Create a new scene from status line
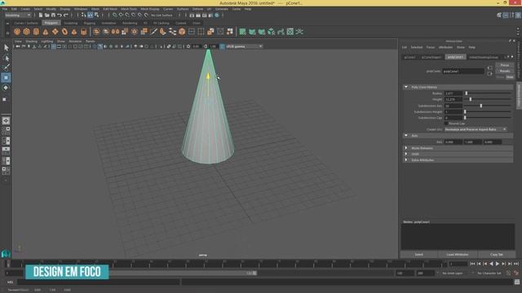The width and height of the screenshot is (522, 293). click(41, 15)
